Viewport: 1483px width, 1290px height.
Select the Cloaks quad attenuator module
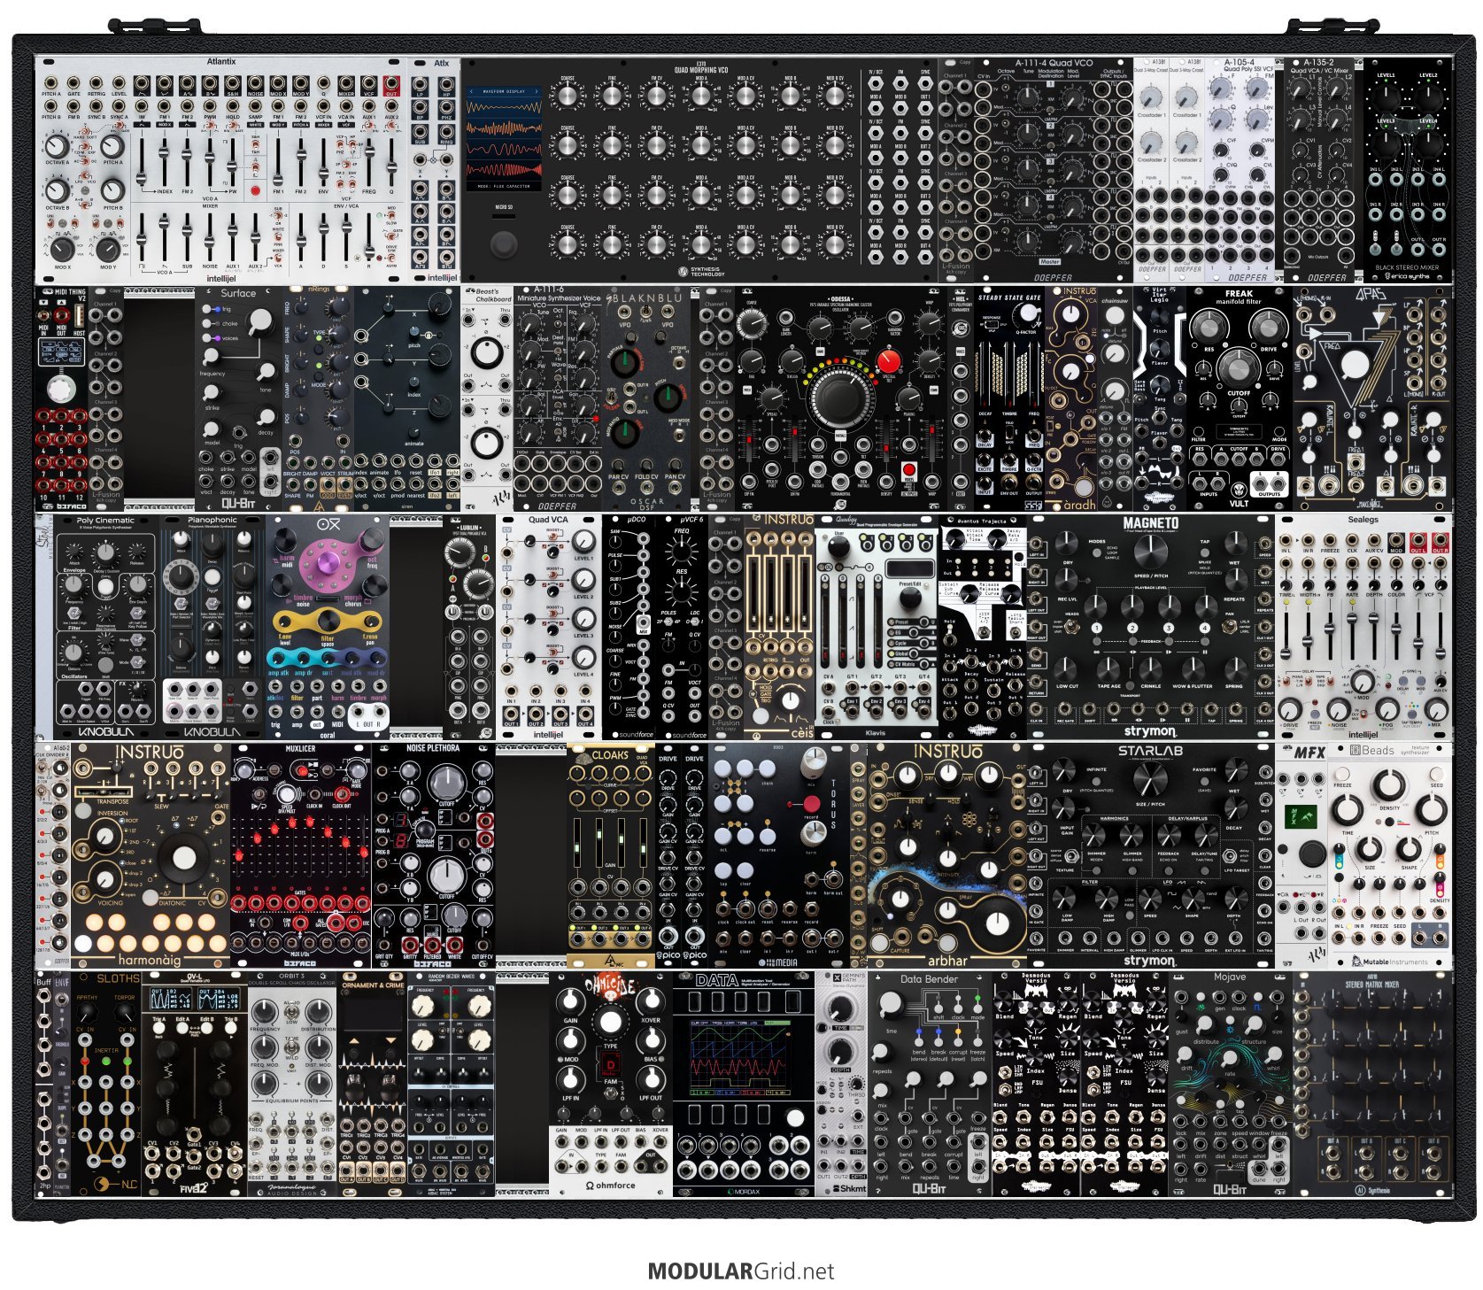[611, 856]
